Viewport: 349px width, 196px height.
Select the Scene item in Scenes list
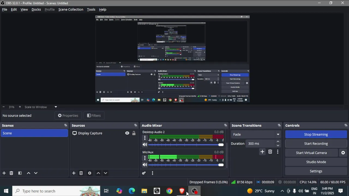(34, 133)
